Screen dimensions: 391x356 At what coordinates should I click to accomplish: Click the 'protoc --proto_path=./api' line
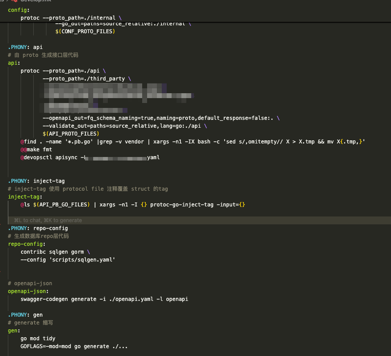point(63,71)
